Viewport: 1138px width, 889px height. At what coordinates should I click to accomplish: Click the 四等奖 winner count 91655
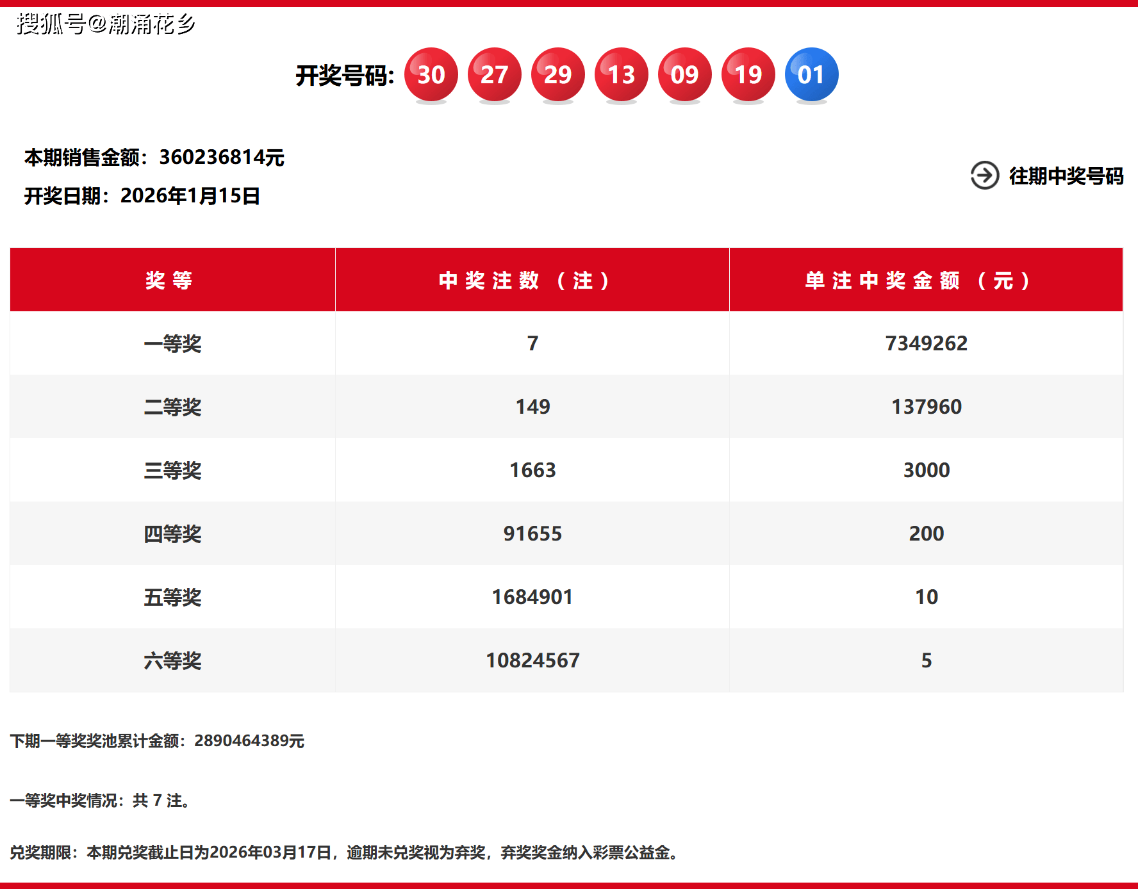(532, 534)
